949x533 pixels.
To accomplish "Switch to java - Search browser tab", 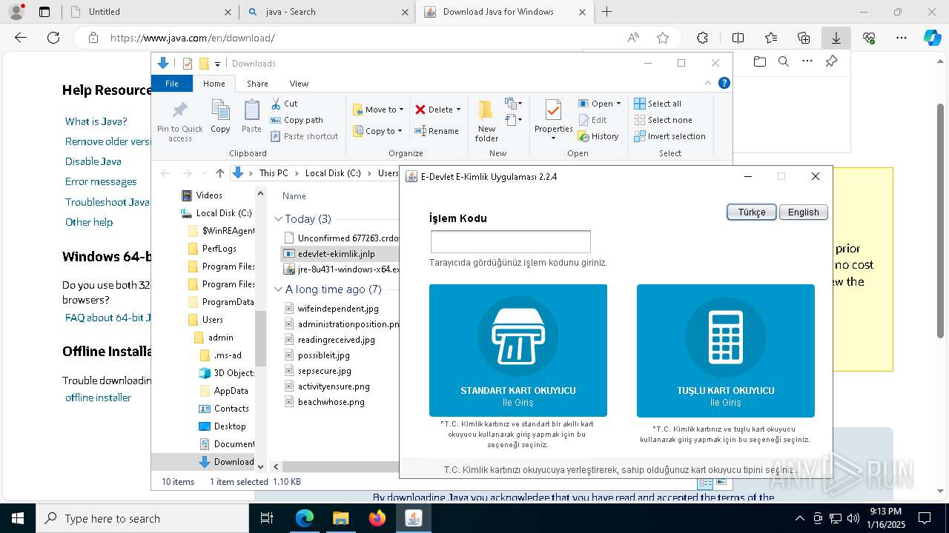I will click(327, 12).
